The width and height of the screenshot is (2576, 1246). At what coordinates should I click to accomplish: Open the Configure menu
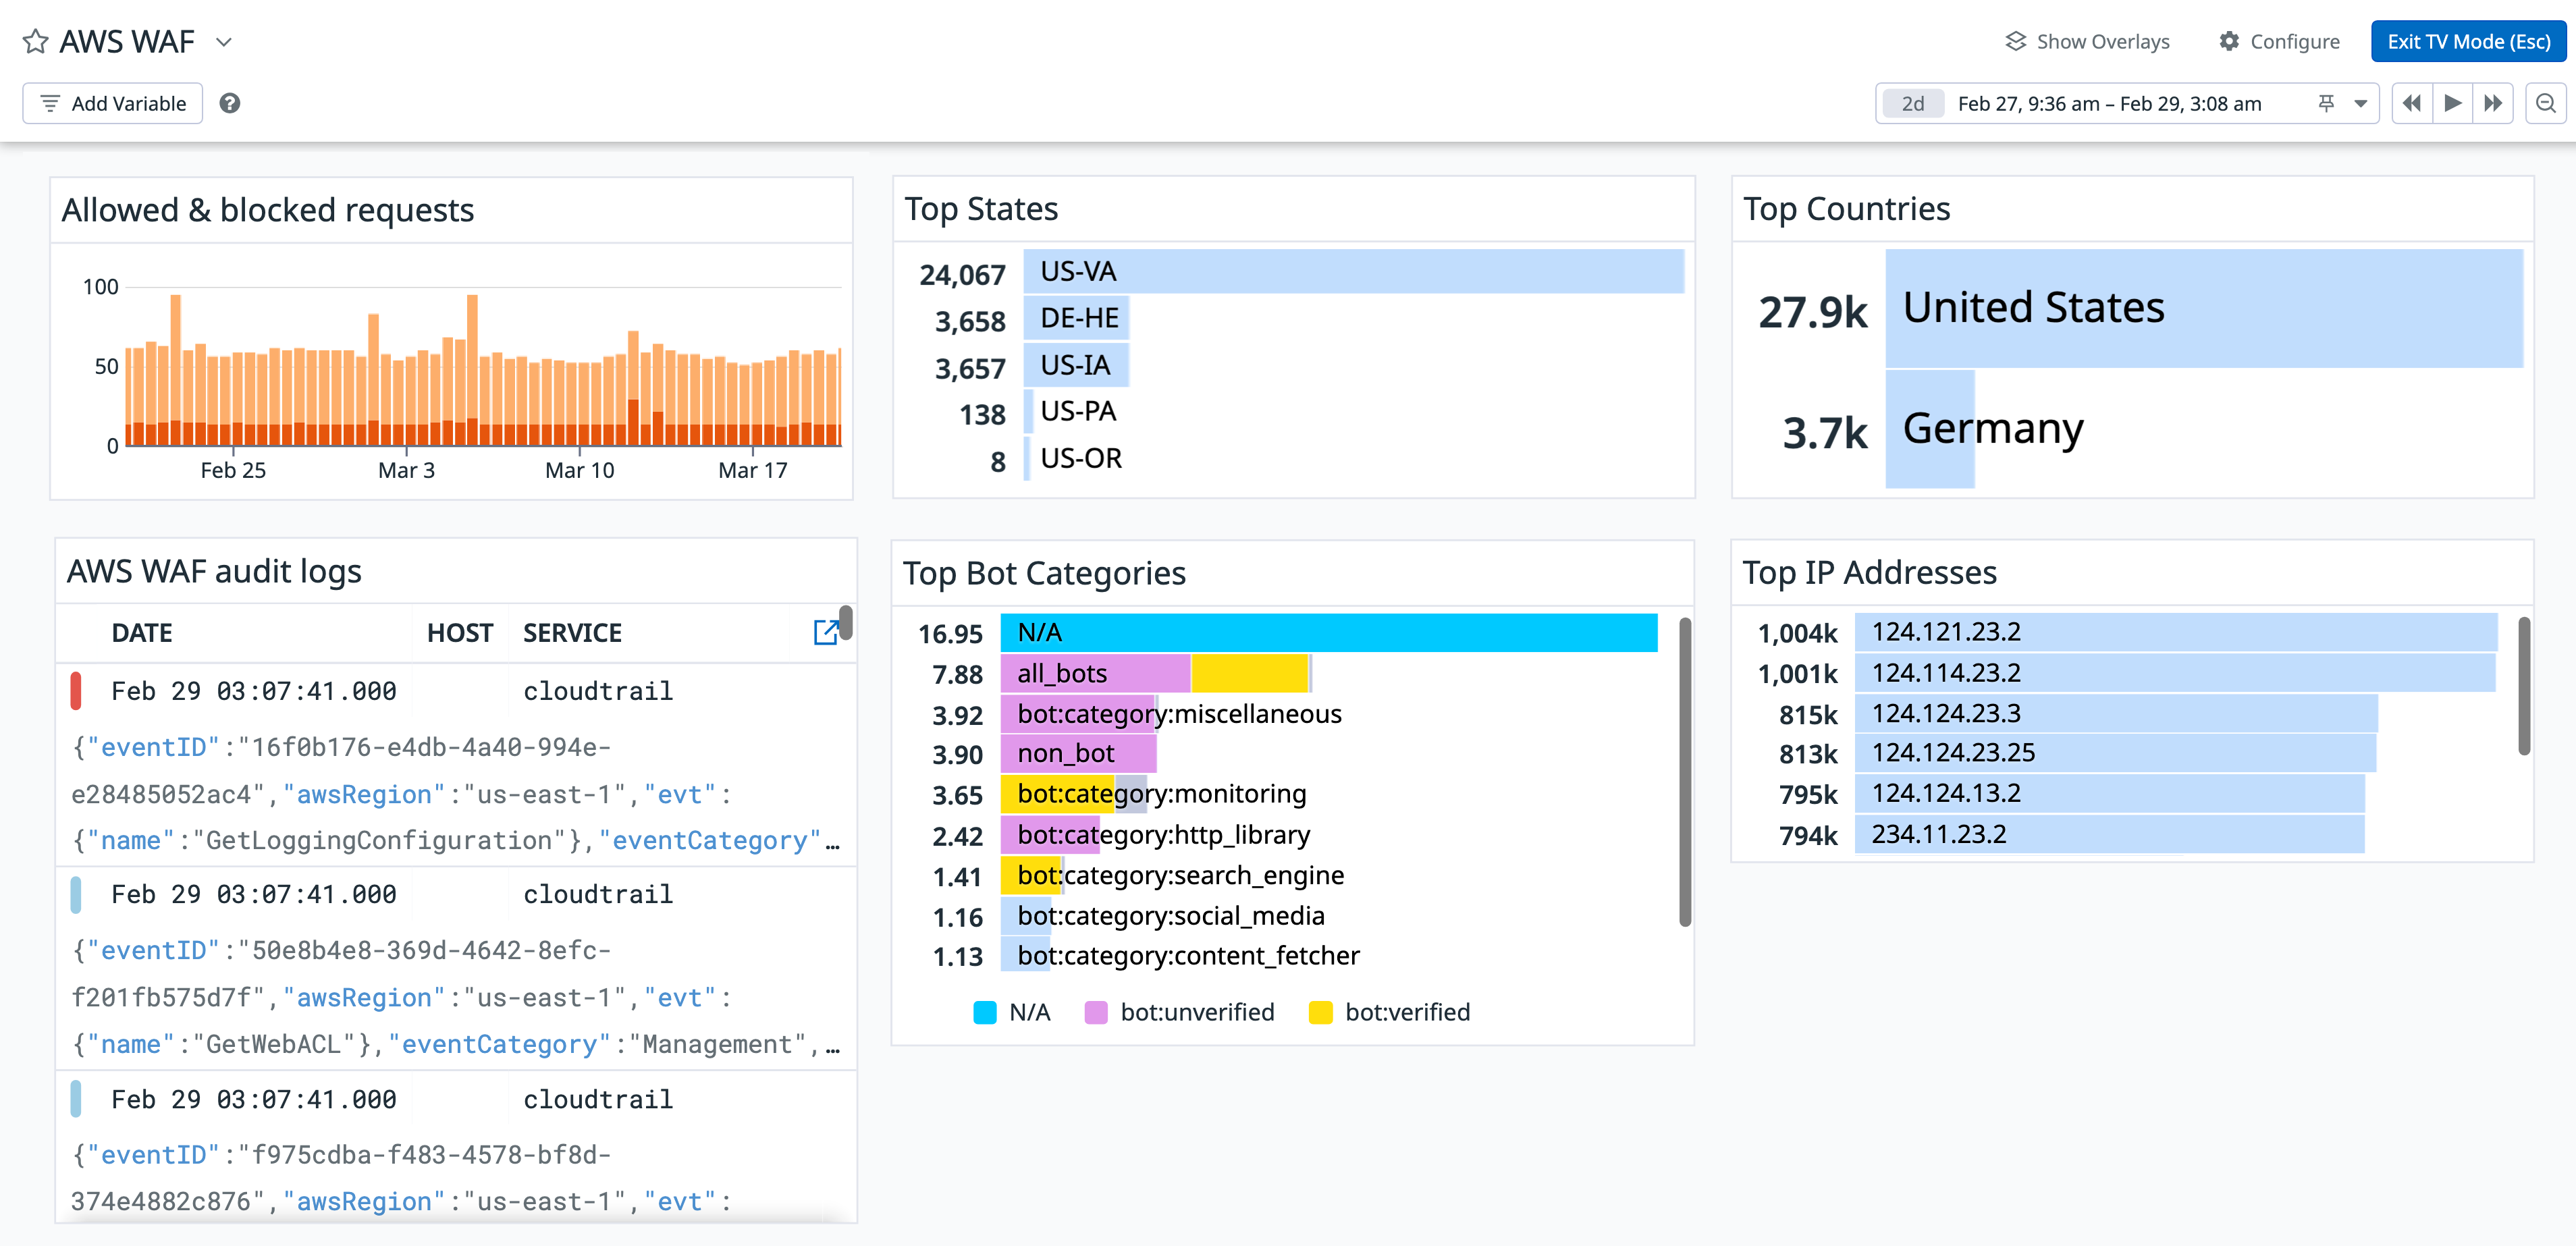pos(2279,41)
